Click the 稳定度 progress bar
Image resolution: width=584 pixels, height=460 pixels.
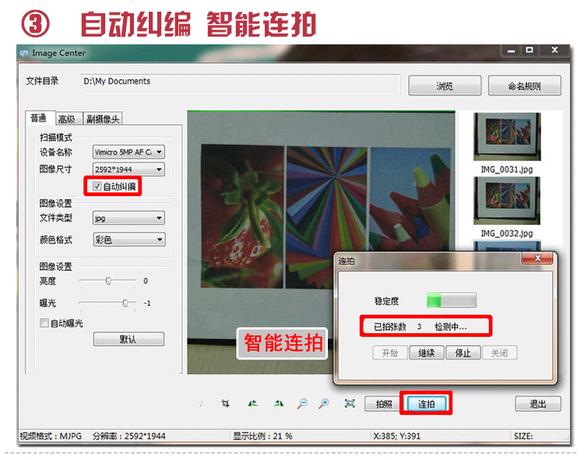(x=452, y=300)
